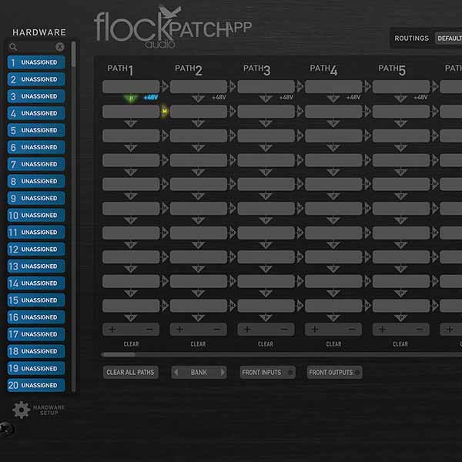Image resolution: width=462 pixels, height=462 pixels.
Task: Select hardware 3 Unassigned
Action: coord(36,96)
